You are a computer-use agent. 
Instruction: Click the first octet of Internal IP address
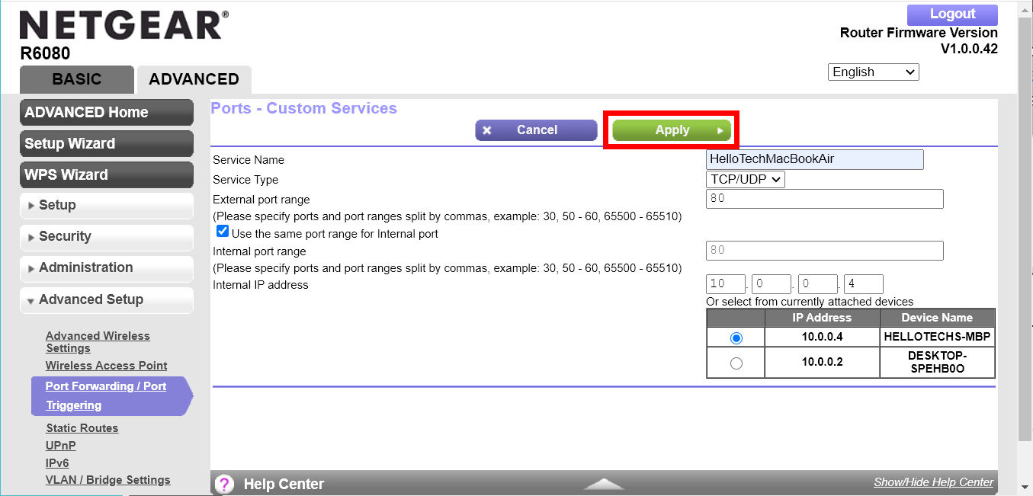pos(726,284)
